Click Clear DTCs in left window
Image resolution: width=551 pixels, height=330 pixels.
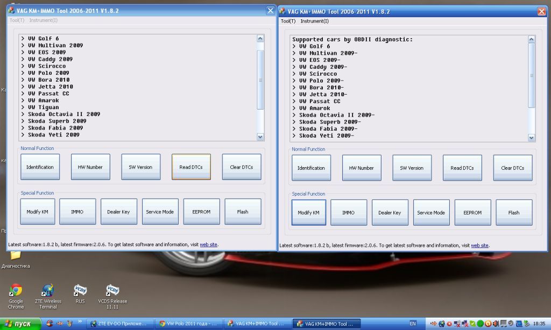pyautogui.click(x=242, y=167)
